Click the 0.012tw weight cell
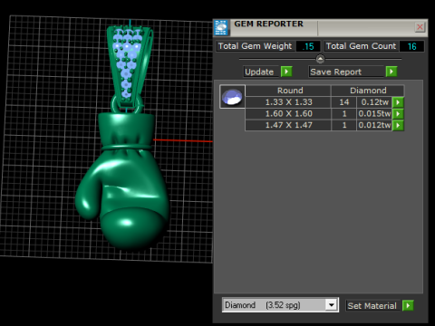This screenshot has height=326, width=435. point(374,125)
